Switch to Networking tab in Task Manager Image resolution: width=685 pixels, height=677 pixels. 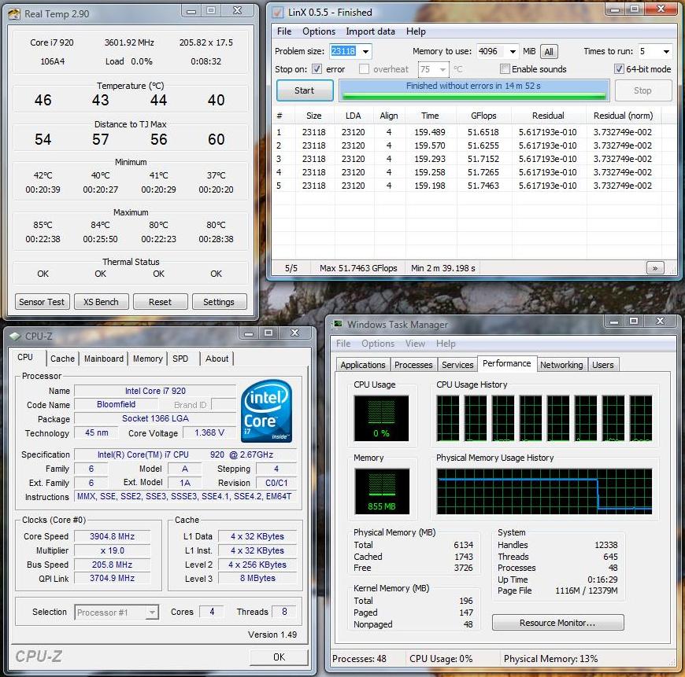[x=561, y=365]
